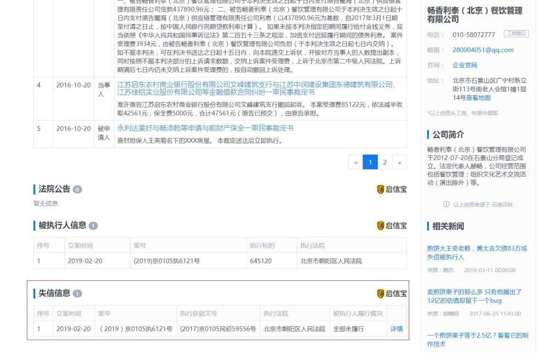This screenshot has width=547, height=353.
Task: Click the 启信宝 shield icon beside 被执行人信息
Action: click(x=381, y=226)
